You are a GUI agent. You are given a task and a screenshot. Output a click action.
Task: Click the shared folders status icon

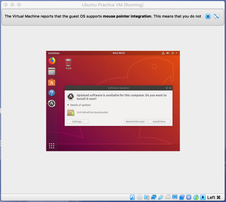168,197
